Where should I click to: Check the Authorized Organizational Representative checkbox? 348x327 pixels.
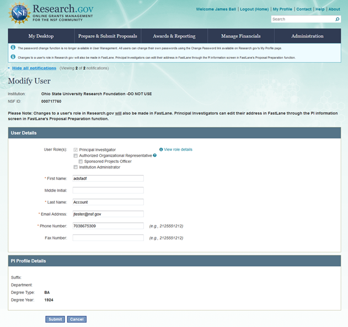76,156
